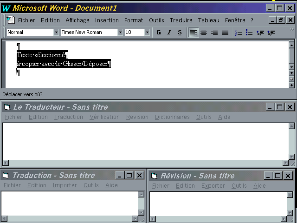Open the Insertion menu
The height and width of the screenshot is (223, 297).
pyautogui.click(x=107, y=20)
